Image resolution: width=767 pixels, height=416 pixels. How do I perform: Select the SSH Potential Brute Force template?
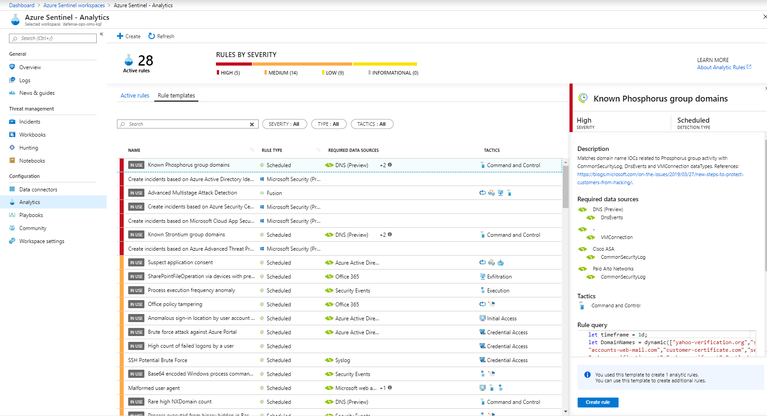pos(341,360)
